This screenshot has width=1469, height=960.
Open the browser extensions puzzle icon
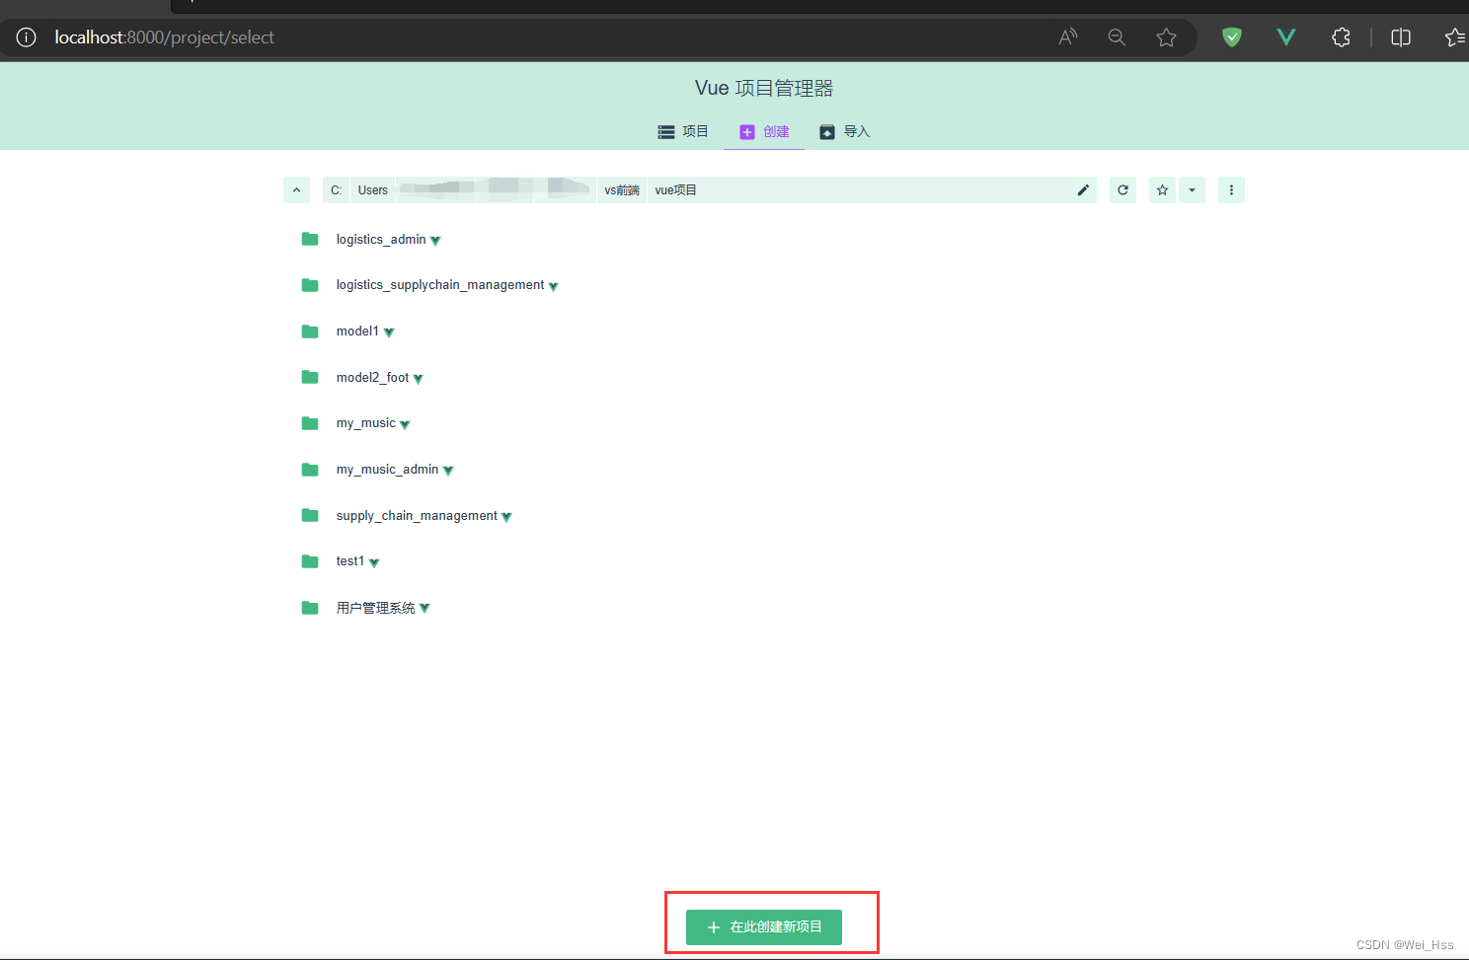click(x=1341, y=37)
